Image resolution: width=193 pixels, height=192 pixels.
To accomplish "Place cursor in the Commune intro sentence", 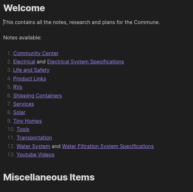I will tap(81, 22).
